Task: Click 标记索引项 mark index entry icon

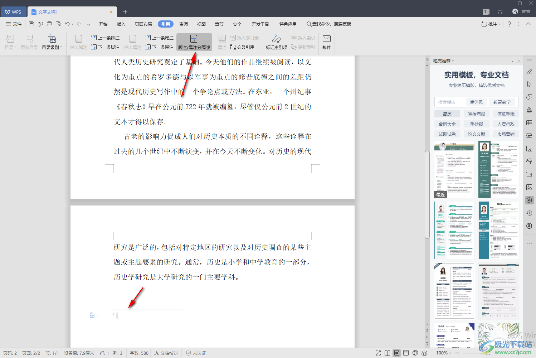Action: tap(277, 43)
